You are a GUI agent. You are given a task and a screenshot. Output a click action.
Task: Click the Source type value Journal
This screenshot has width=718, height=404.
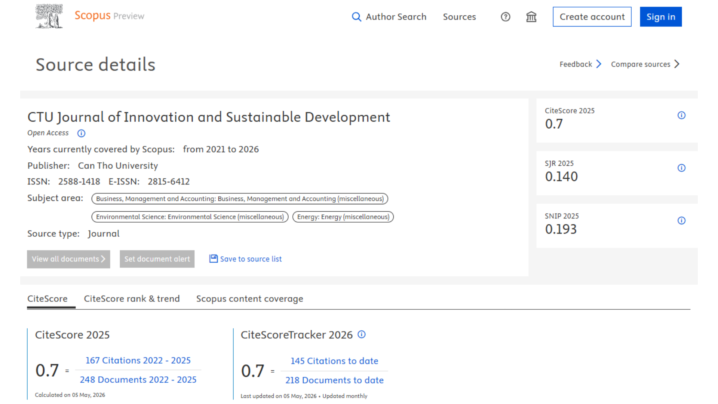(104, 234)
